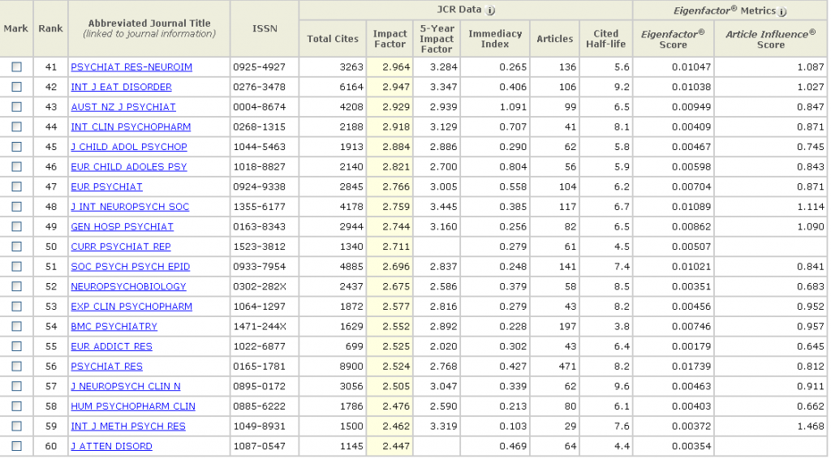The image size is (831, 459).
Task: Tick the BMC PSYCHIATRY checkbox
Action: [x=16, y=326]
